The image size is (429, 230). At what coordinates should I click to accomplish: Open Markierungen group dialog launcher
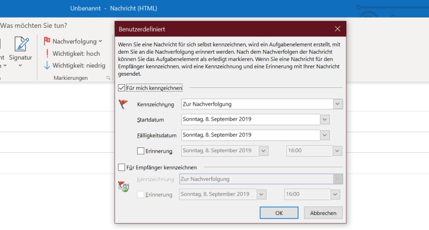[x=108, y=78]
